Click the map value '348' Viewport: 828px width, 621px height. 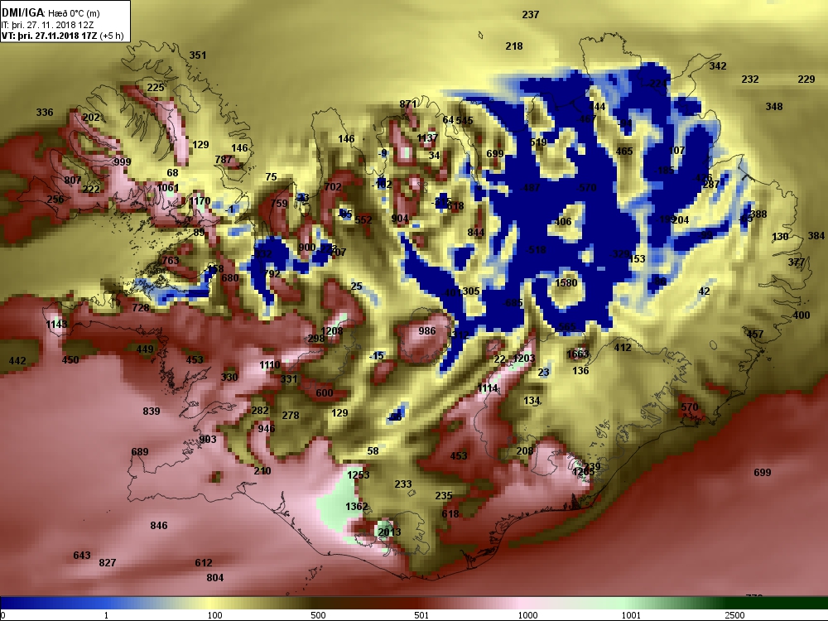pos(774,107)
